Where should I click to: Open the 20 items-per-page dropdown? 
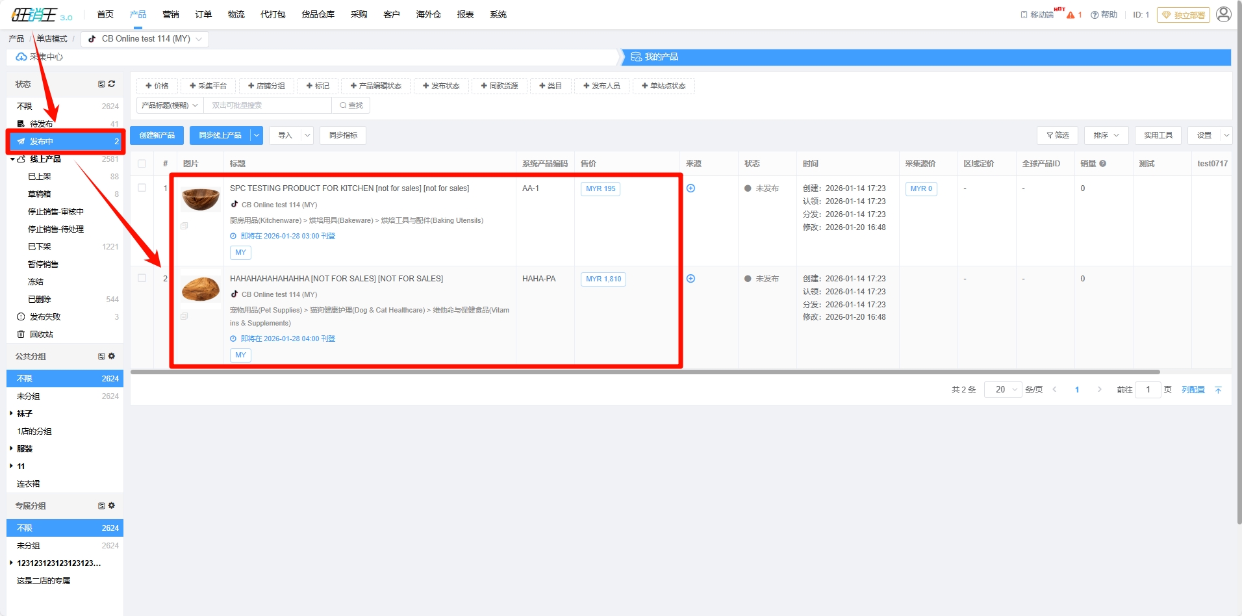point(1003,389)
